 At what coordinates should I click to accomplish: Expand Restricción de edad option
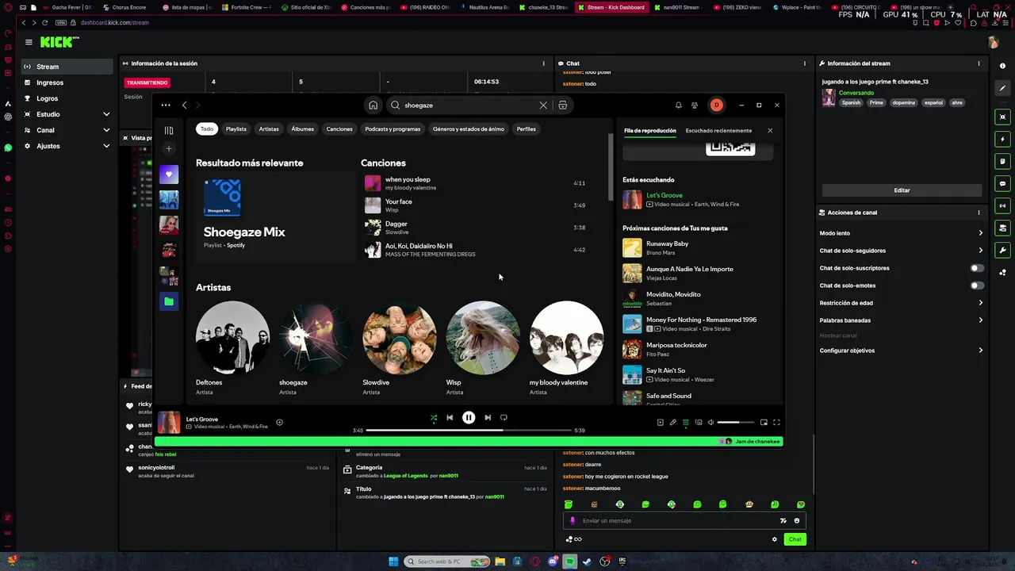click(901, 303)
